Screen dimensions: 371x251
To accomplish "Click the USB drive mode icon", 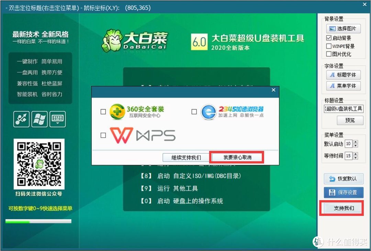I will (x=22, y=119).
